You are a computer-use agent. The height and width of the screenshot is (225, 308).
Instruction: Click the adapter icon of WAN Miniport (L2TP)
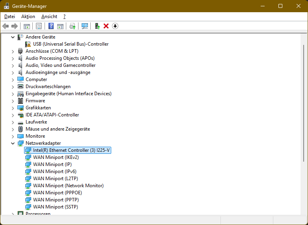tap(28, 179)
